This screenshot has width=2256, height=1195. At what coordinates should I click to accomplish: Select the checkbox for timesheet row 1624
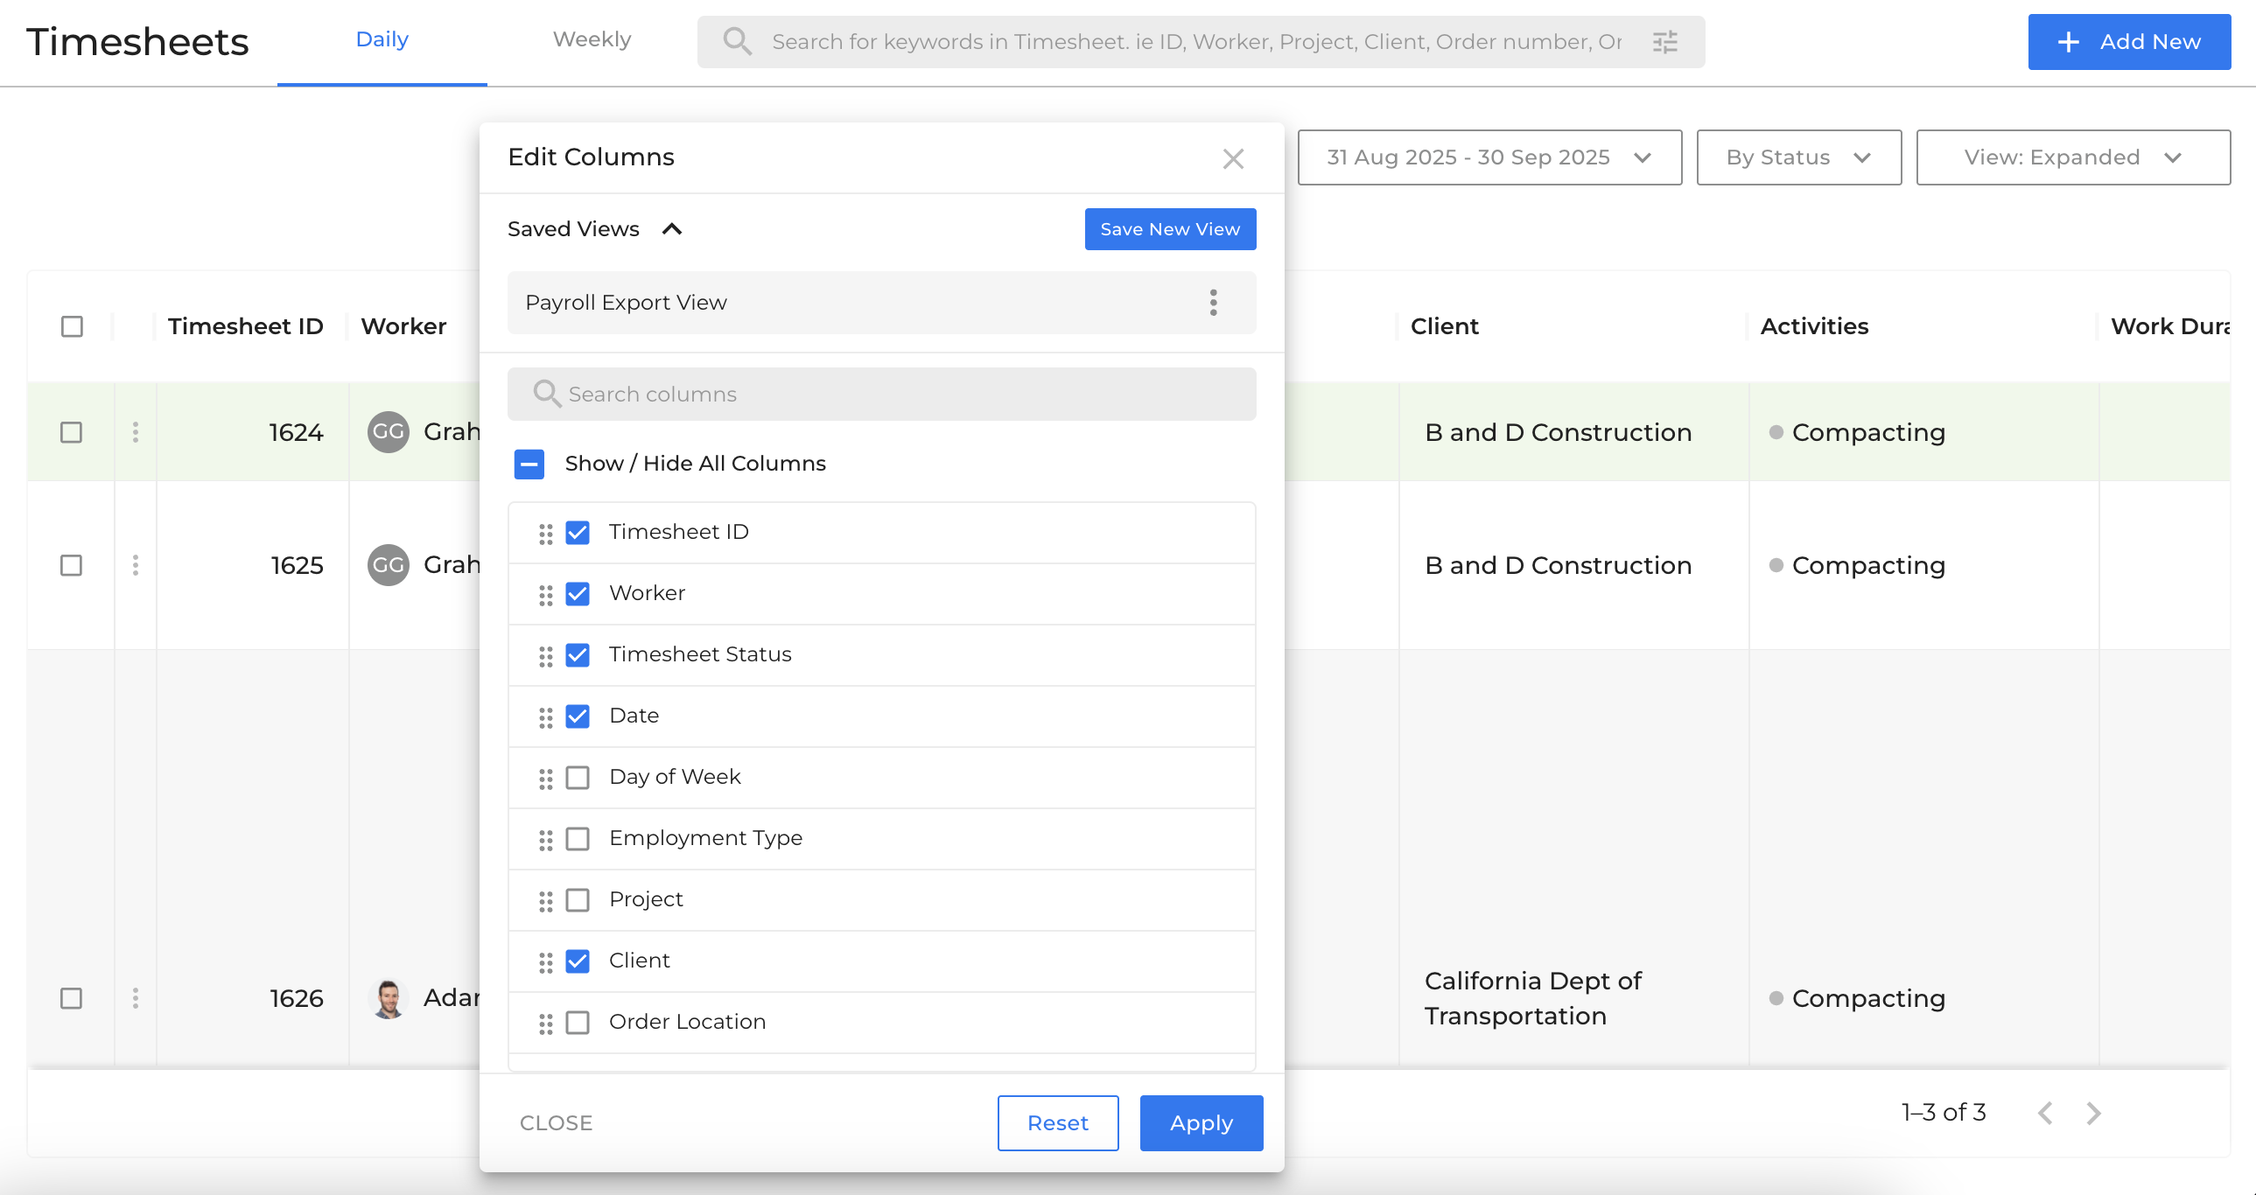[x=72, y=431]
